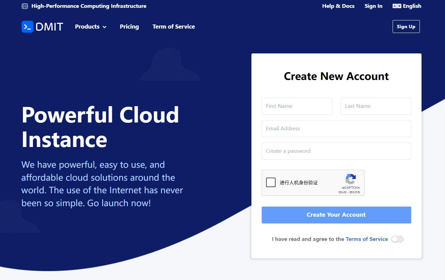Click the reCAPTCHA logo icon

tap(350, 179)
